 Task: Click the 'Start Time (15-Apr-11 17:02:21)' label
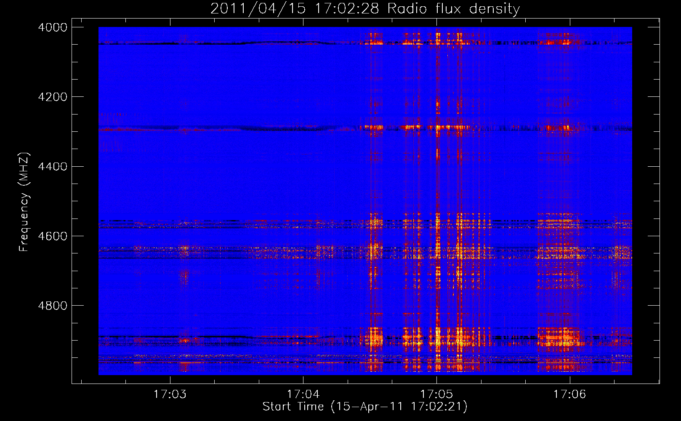365,407
